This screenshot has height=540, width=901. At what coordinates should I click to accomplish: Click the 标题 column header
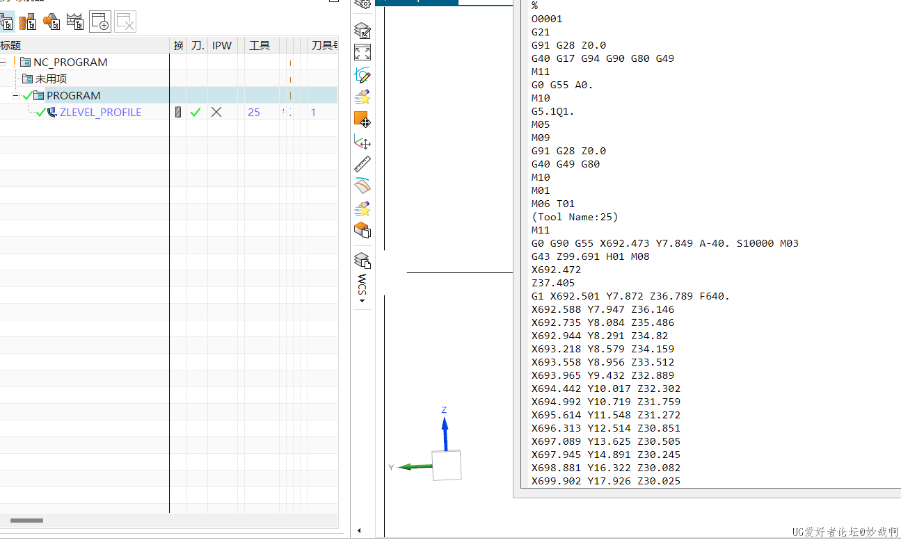[x=84, y=45]
